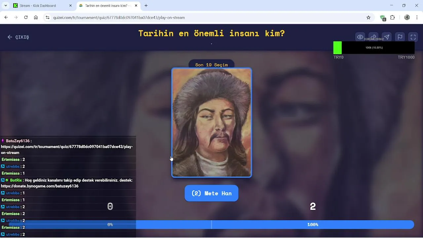Open the Chrome three-dot menu
The height and width of the screenshot is (238, 423).
point(417,18)
